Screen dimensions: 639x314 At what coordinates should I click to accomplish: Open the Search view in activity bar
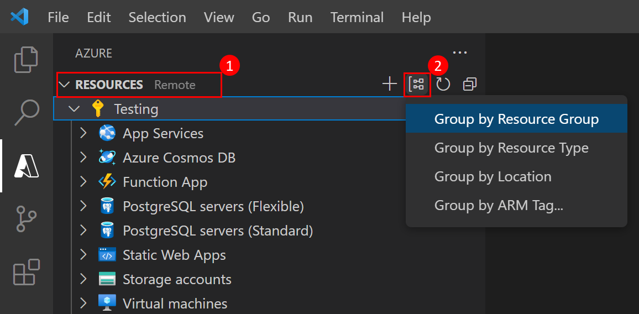[x=26, y=112]
